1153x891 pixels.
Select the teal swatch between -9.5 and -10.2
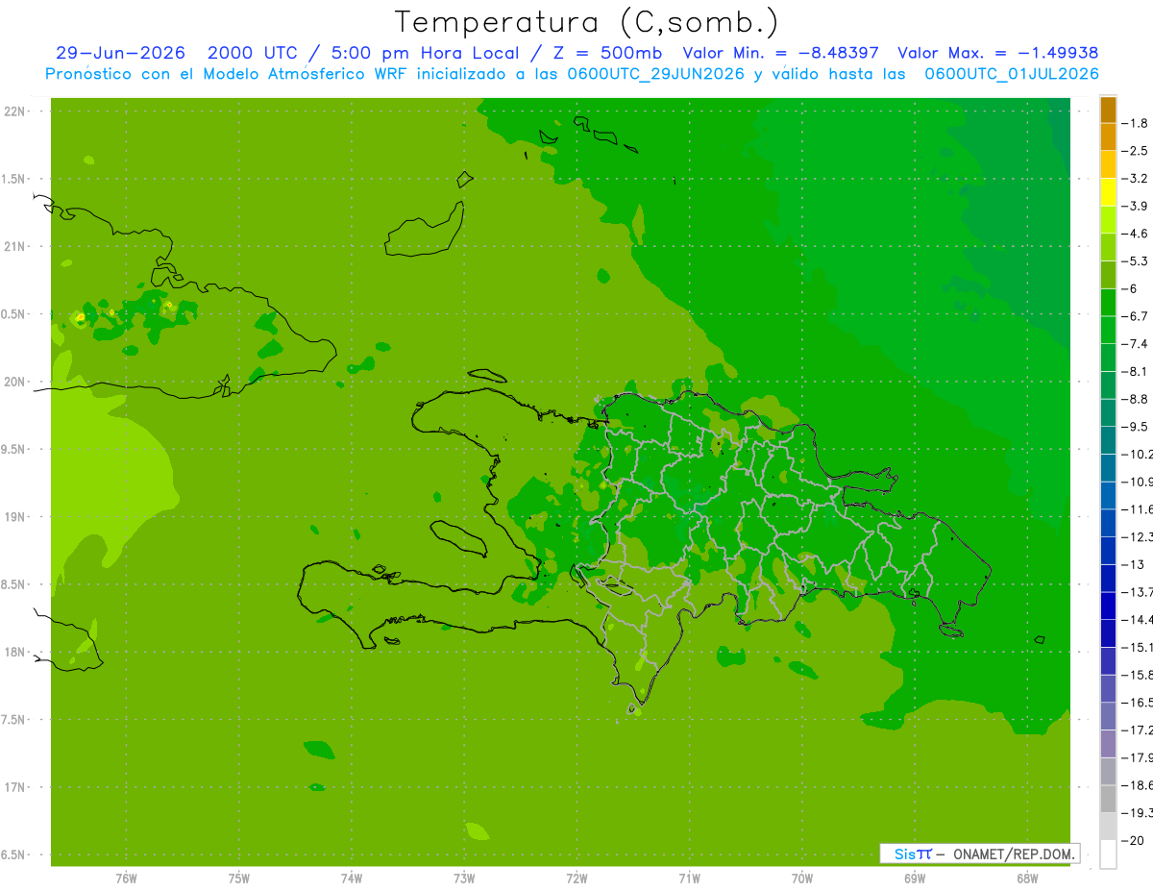(x=1108, y=440)
